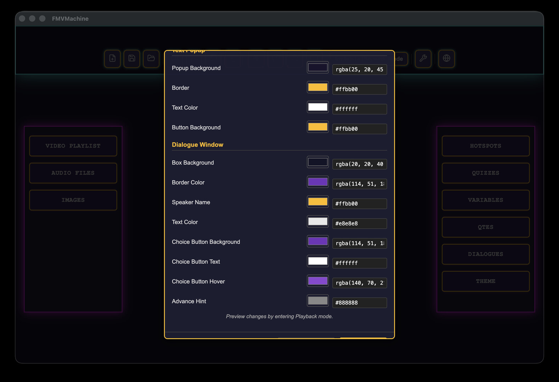The height and width of the screenshot is (382, 559).
Task: Click the FMVMachine window title
Action: click(x=70, y=19)
